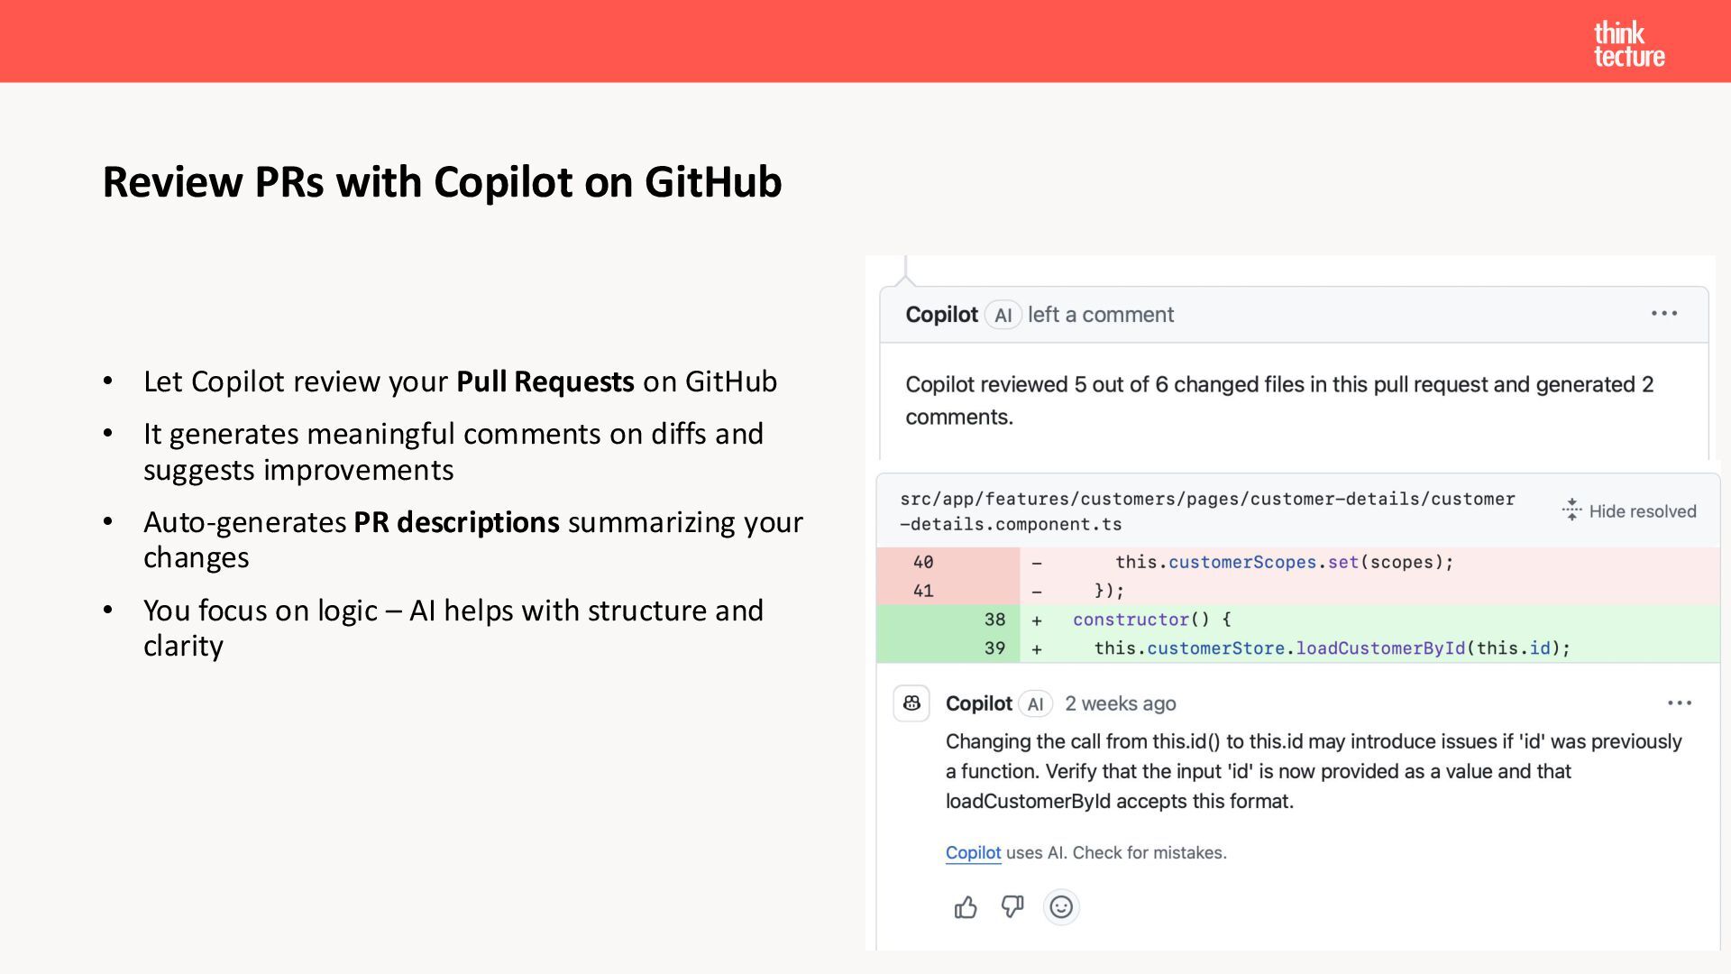The height and width of the screenshot is (974, 1731).
Task: Toggle the Hide resolved control
Action: (1642, 511)
